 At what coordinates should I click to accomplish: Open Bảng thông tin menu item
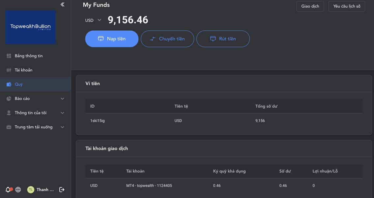(29, 56)
